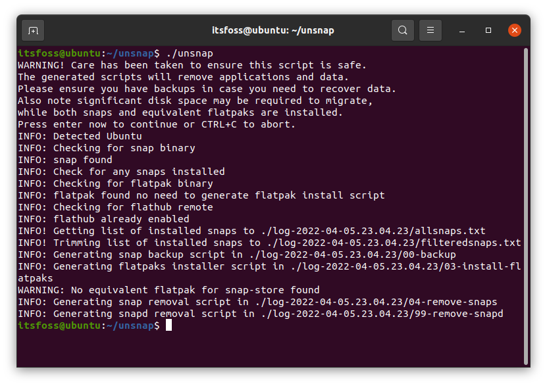The image size is (547, 386).
Task: Click the terminal vertical scrollbar
Action: pyautogui.click(x=525, y=204)
